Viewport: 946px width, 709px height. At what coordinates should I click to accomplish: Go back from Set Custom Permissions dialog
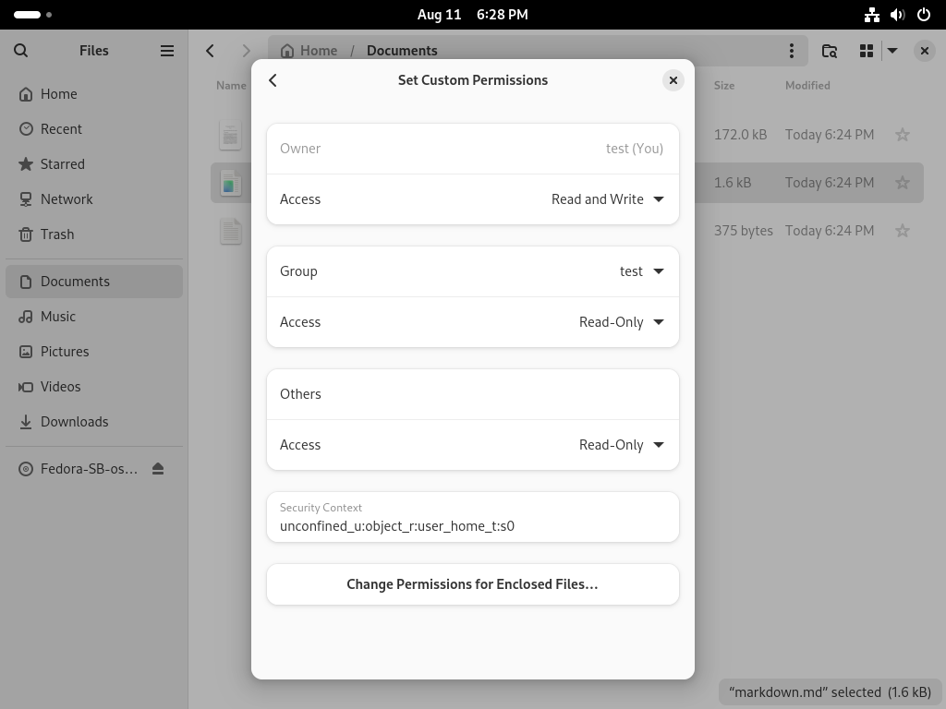(273, 80)
